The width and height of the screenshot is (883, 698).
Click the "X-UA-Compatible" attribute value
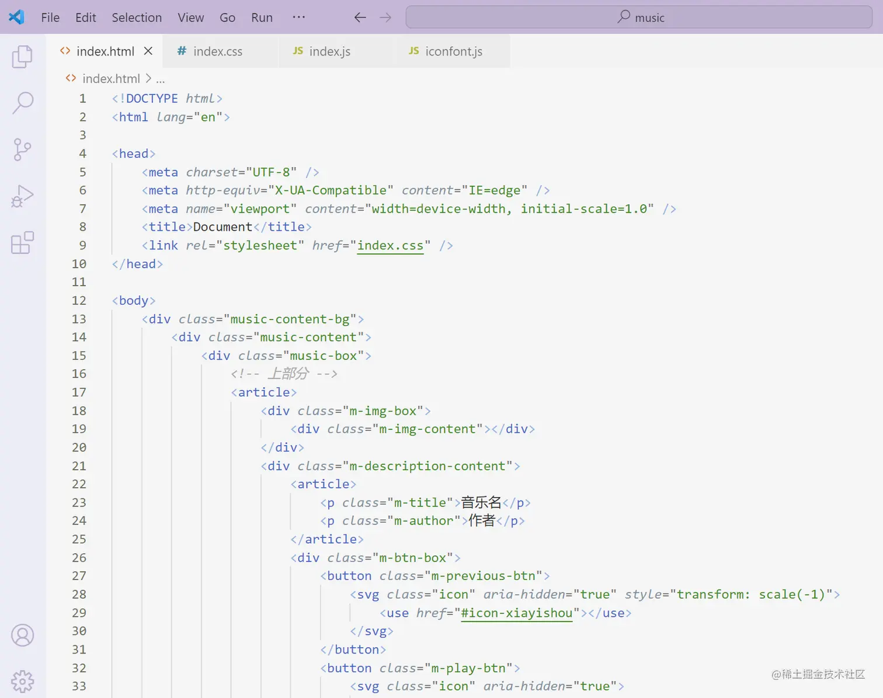pos(331,190)
